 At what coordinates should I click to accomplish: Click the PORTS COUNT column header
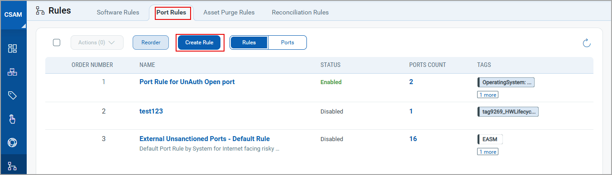click(427, 65)
